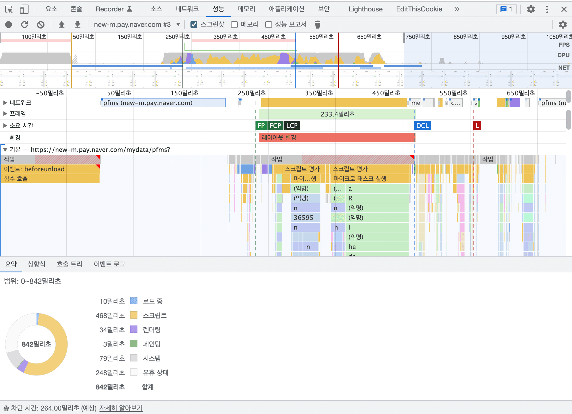Image resolution: width=572 pixels, height=414 pixels.
Task: Reload page and record performance
Action: (x=25, y=24)
